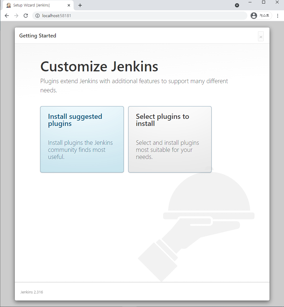This screenshot has width=284, height=307.
Task: Open Chrome three-dot menu
Action: pyautogui.click(x=277, y=16)
